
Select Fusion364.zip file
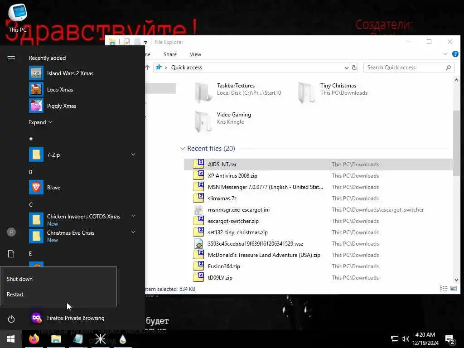point(318,266)
